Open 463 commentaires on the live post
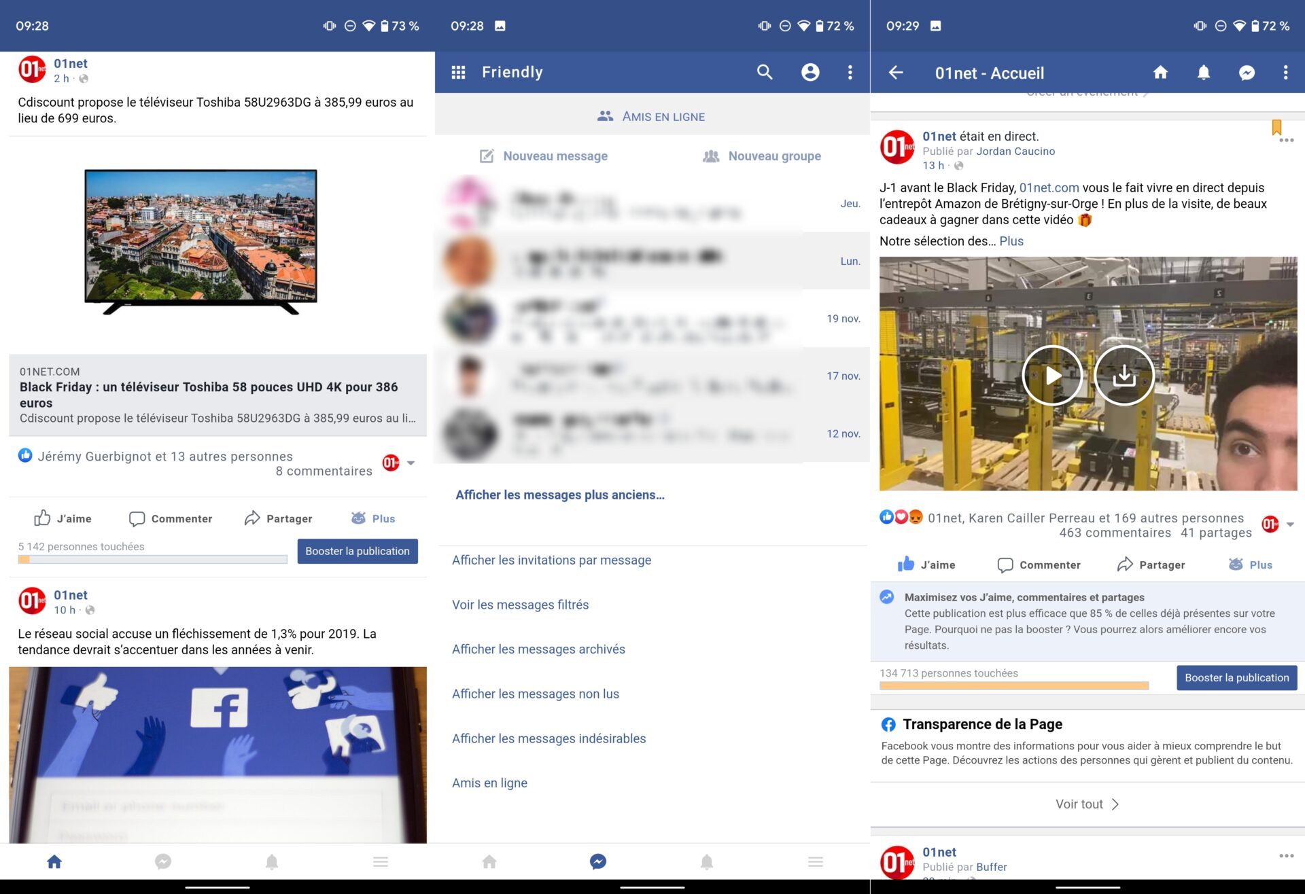Screen dimensions: 1305x894 tap(1115, 533)
